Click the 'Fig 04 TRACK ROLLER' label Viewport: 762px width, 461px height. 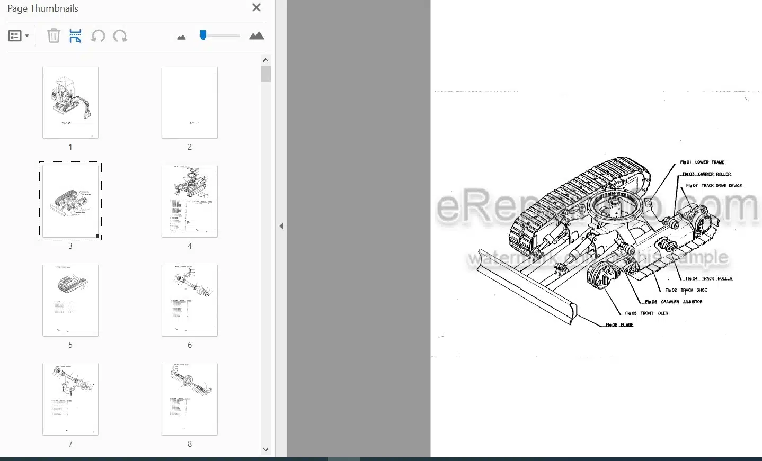(709, 278)
